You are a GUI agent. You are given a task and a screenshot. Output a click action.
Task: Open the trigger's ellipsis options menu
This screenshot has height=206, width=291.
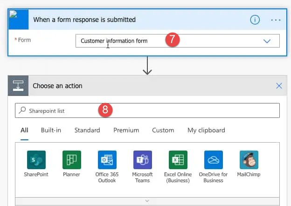(276, 20)
